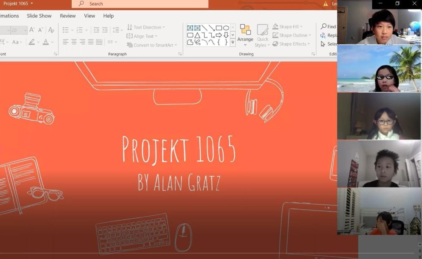422x259 pixels.
Task: Pick the straight Line shape
Action: [x=204, y=28]
